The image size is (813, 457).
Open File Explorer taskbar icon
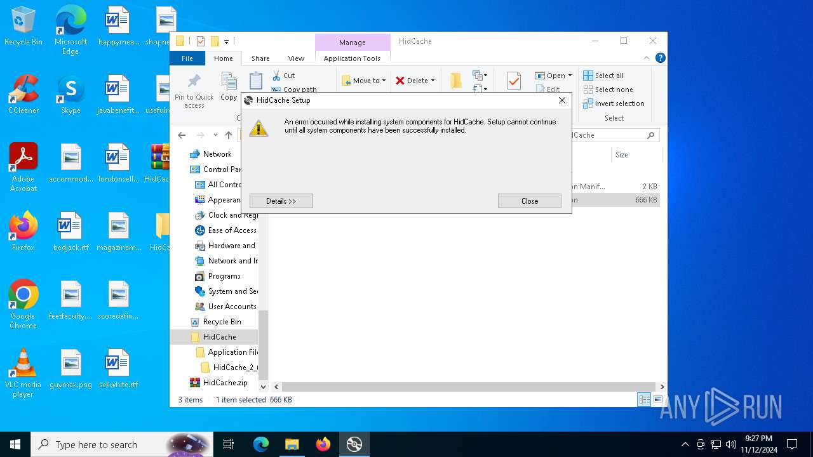coord(292,444)
